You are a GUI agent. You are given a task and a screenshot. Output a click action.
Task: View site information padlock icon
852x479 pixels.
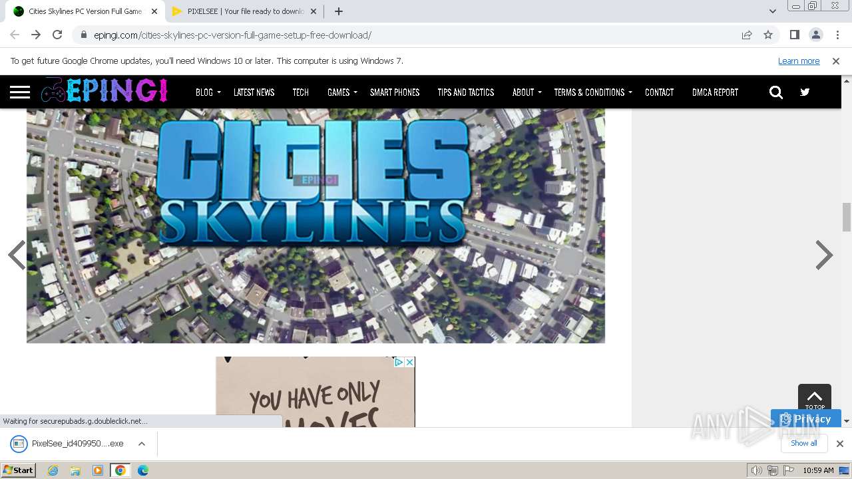83,35
